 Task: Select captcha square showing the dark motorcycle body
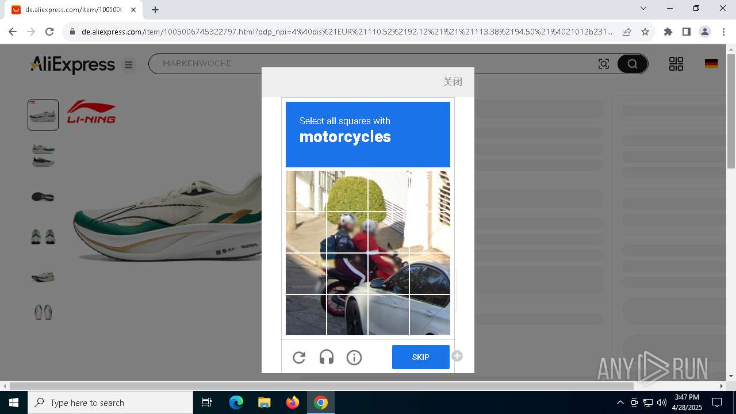(x=347, y=274)
